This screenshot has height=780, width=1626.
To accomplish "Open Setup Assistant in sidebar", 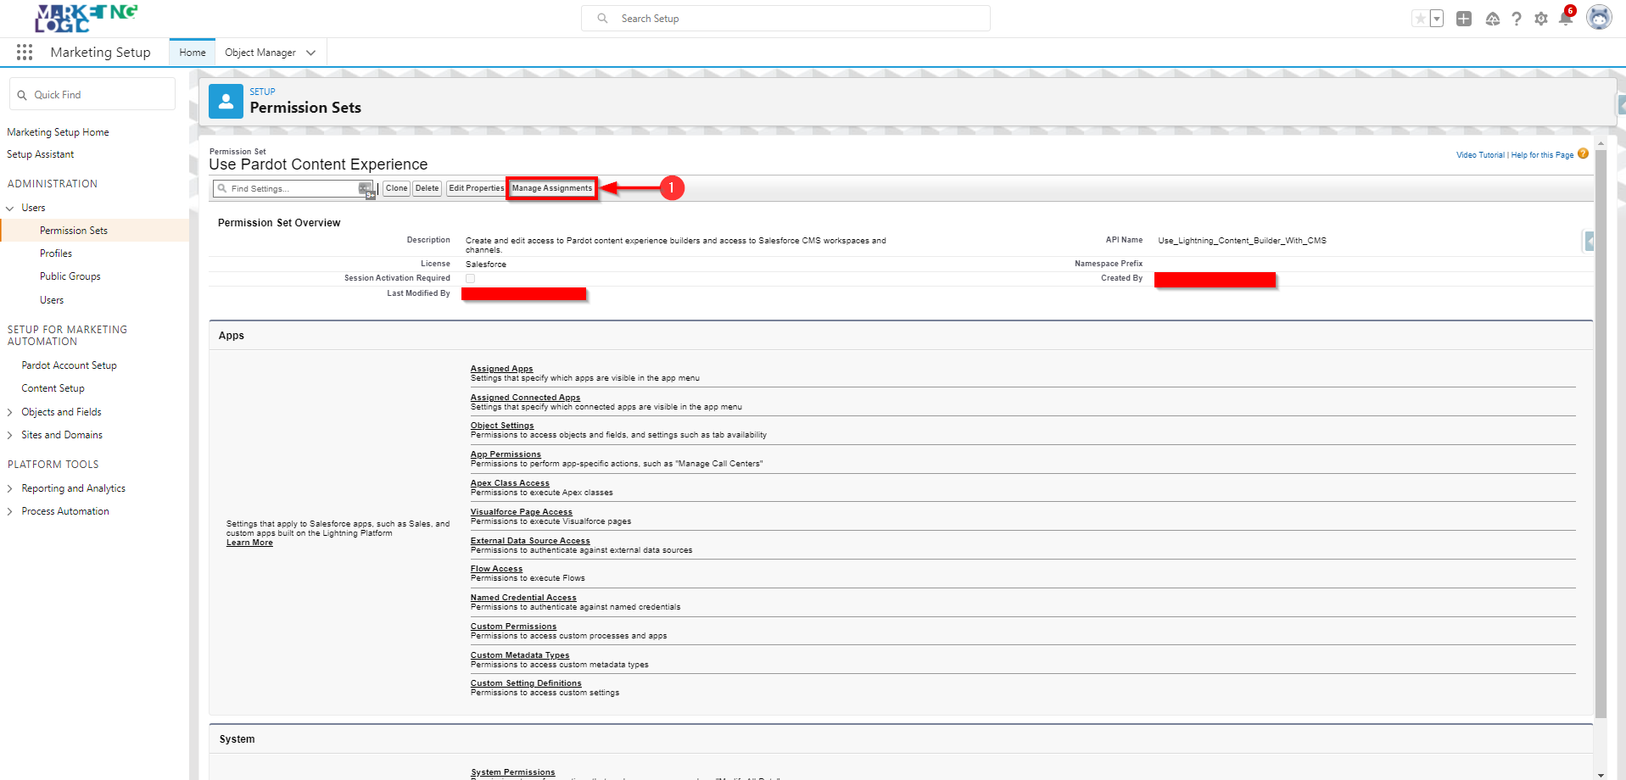I will (41, 154).
